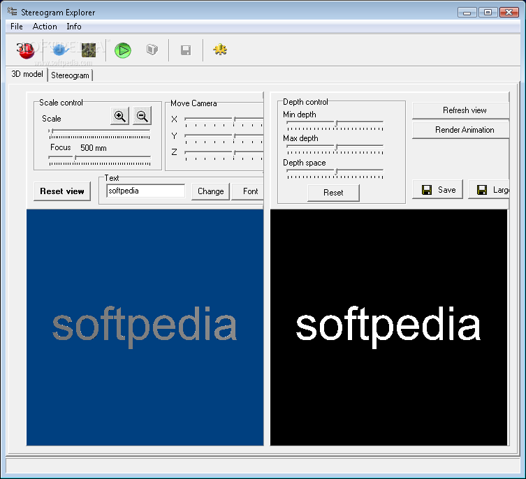Open settings with the yellow gear icon

coord(220,50)
